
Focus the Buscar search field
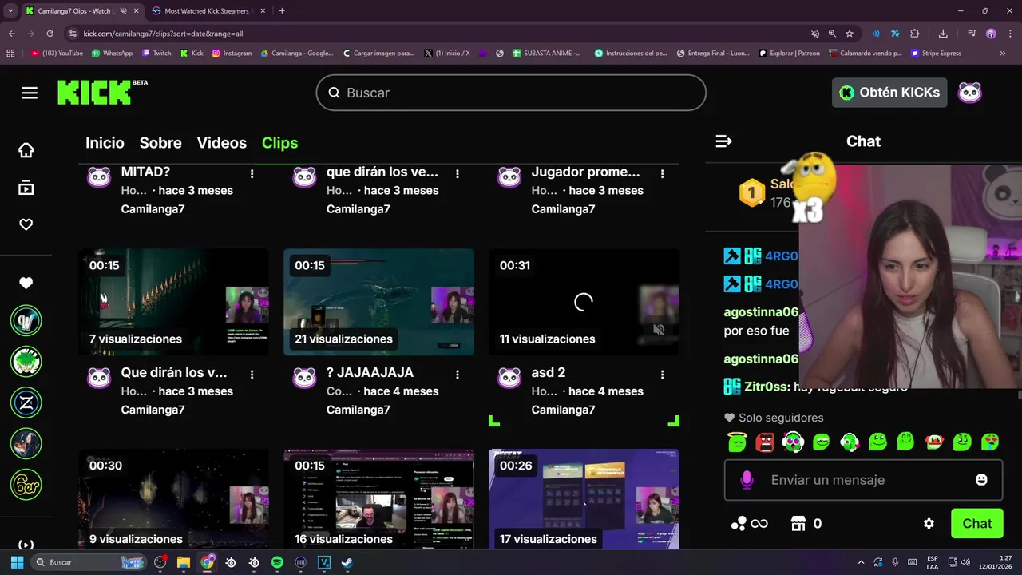pos(511,93)
